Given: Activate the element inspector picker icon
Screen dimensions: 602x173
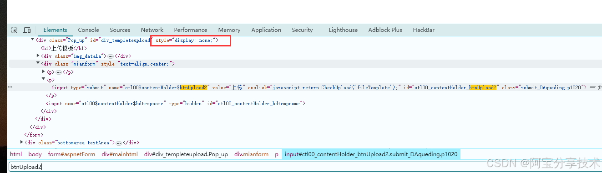Looking at the screenshot, I should (x=14, y=30).
